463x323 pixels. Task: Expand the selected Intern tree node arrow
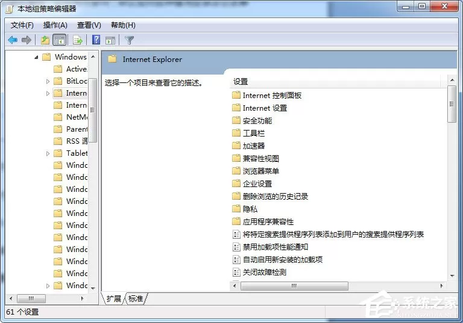(x=48, y=93)
